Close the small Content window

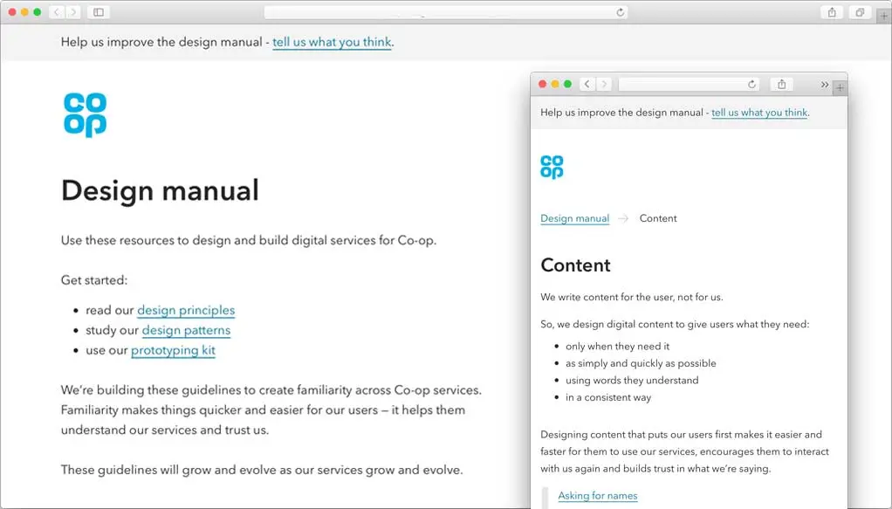click(x=543, y=85)
